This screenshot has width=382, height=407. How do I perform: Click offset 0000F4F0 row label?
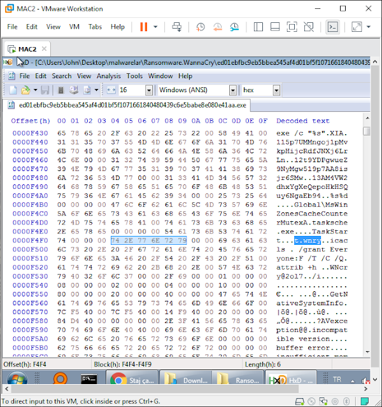coord(30,240)
